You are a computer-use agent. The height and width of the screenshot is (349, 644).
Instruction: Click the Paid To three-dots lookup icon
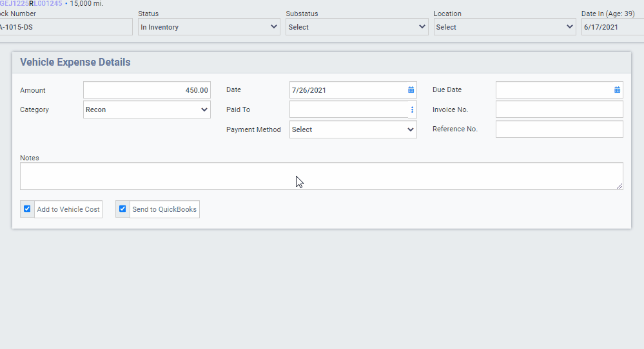coord(412,109)
